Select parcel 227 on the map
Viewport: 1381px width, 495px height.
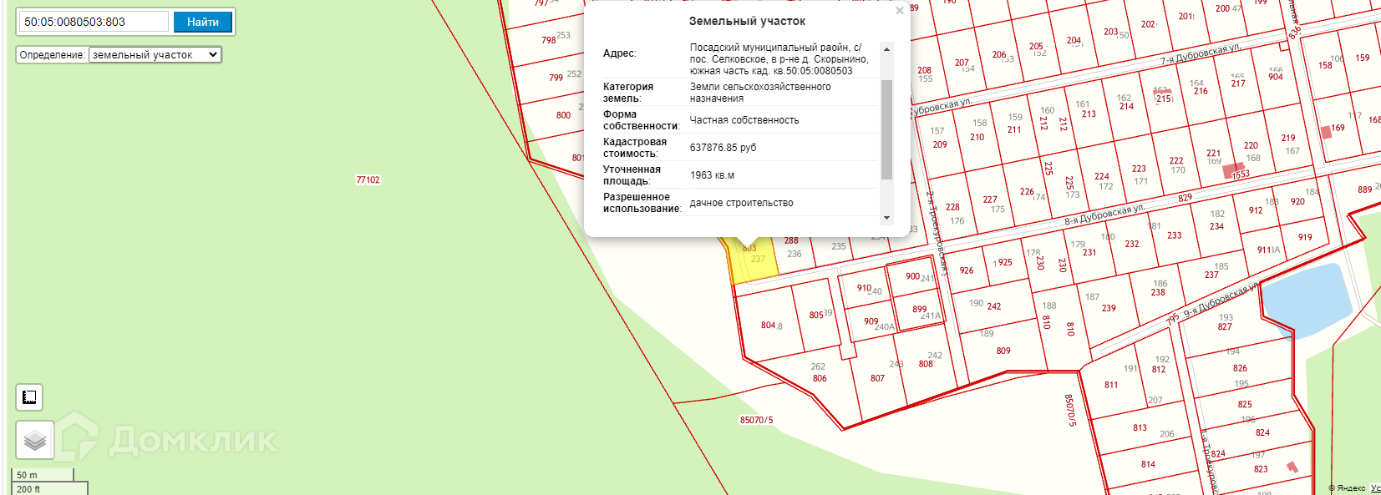tap(990, 200)
